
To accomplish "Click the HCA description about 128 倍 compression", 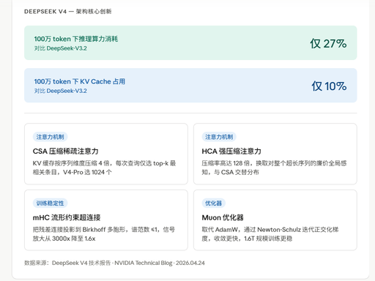I will coord(274,168).
